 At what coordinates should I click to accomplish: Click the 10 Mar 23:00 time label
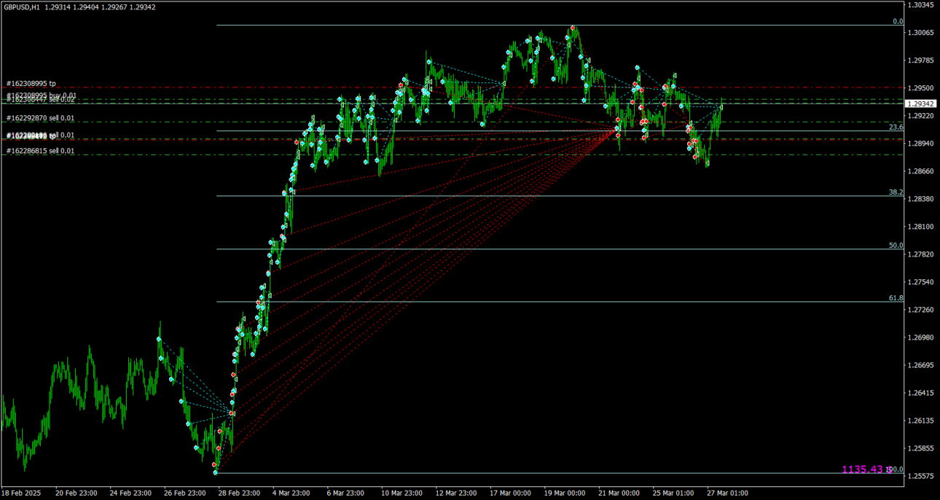tap(402, 493)
